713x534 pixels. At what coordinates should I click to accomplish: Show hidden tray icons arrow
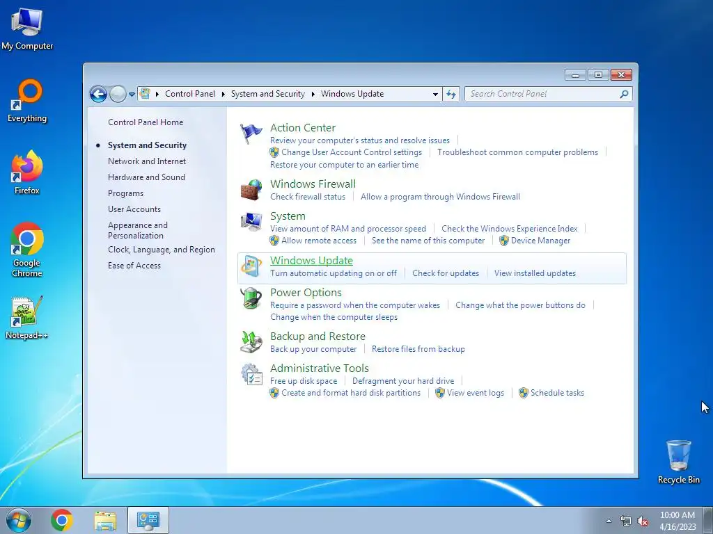pyautogui.click(x=609, y=521)
